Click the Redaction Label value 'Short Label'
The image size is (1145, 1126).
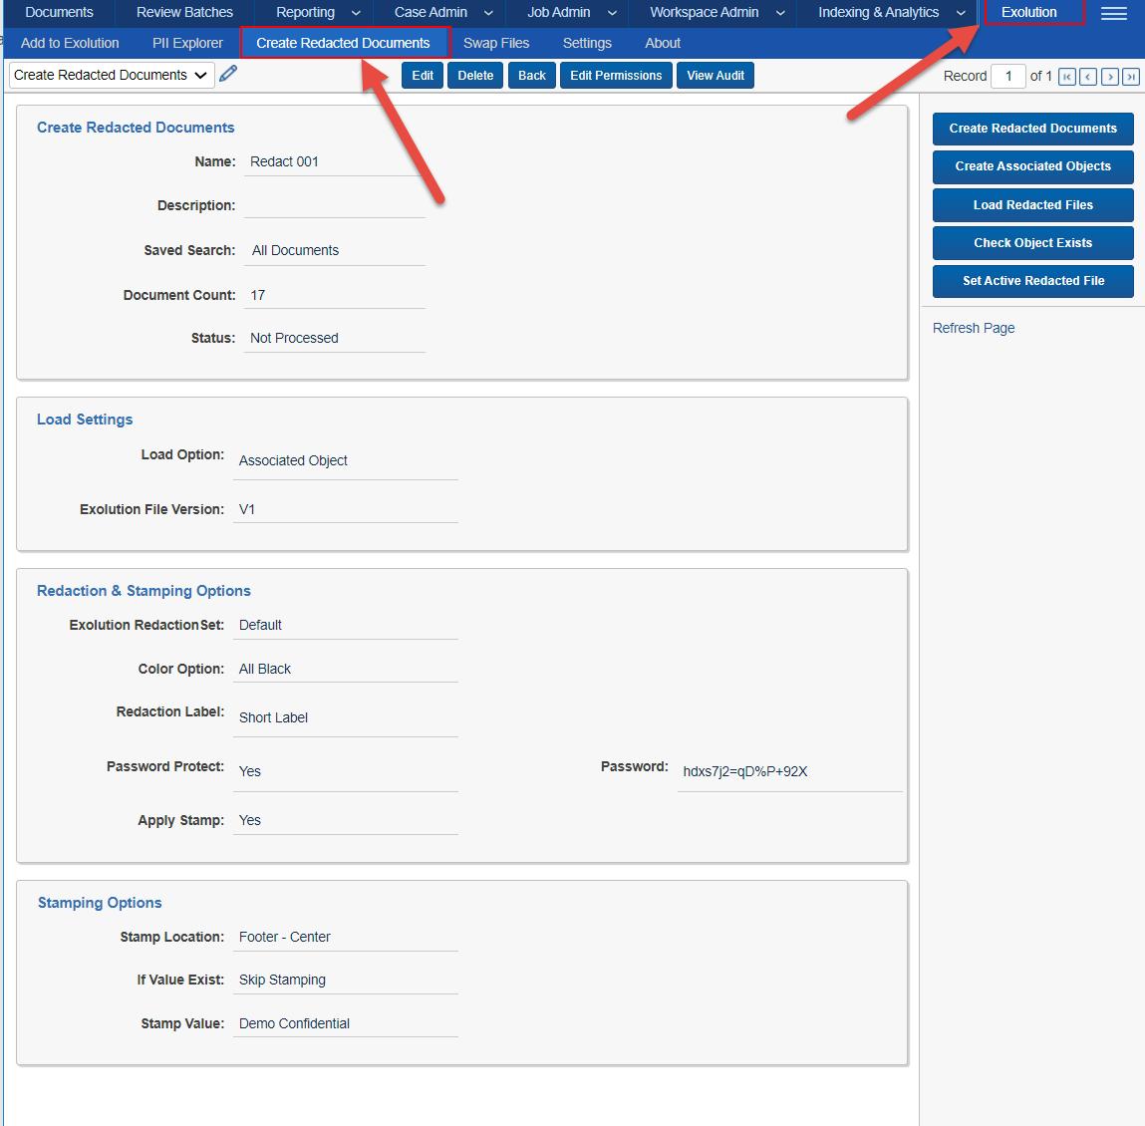coord(273,717)
